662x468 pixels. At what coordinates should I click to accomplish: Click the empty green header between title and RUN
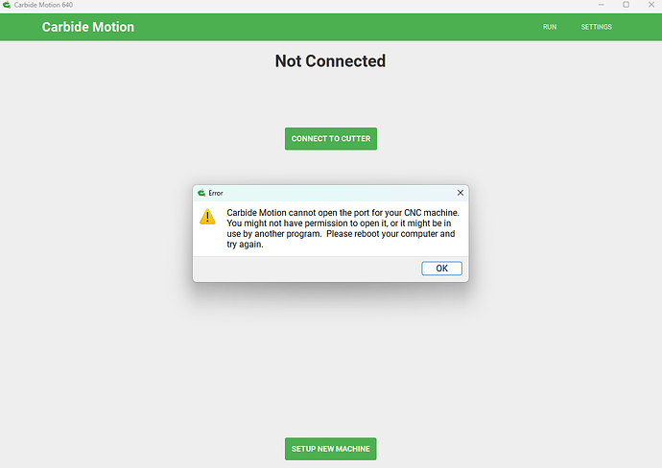point(336,27)
